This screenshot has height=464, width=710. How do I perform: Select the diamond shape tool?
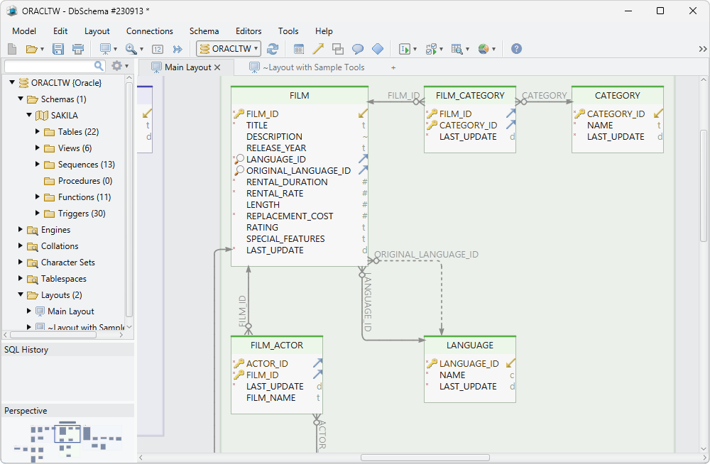(377, 49)
